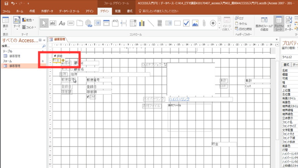Click the ハイパーリンク link field
This screenshot has width=298, height=168.
click(x=201, y=99)
